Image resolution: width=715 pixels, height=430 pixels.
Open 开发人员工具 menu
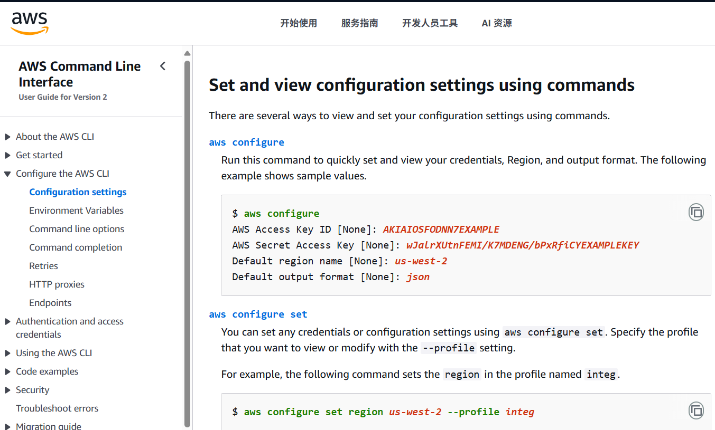(430, 23)
